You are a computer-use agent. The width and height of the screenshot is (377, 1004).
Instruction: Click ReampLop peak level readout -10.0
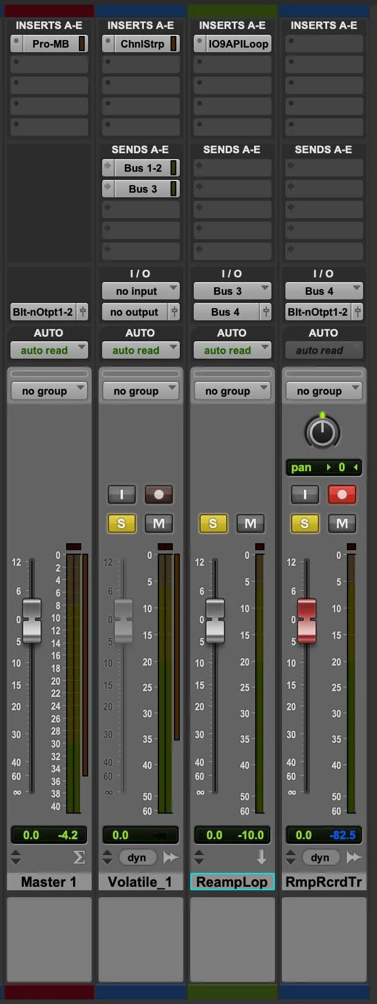point(251,835)
